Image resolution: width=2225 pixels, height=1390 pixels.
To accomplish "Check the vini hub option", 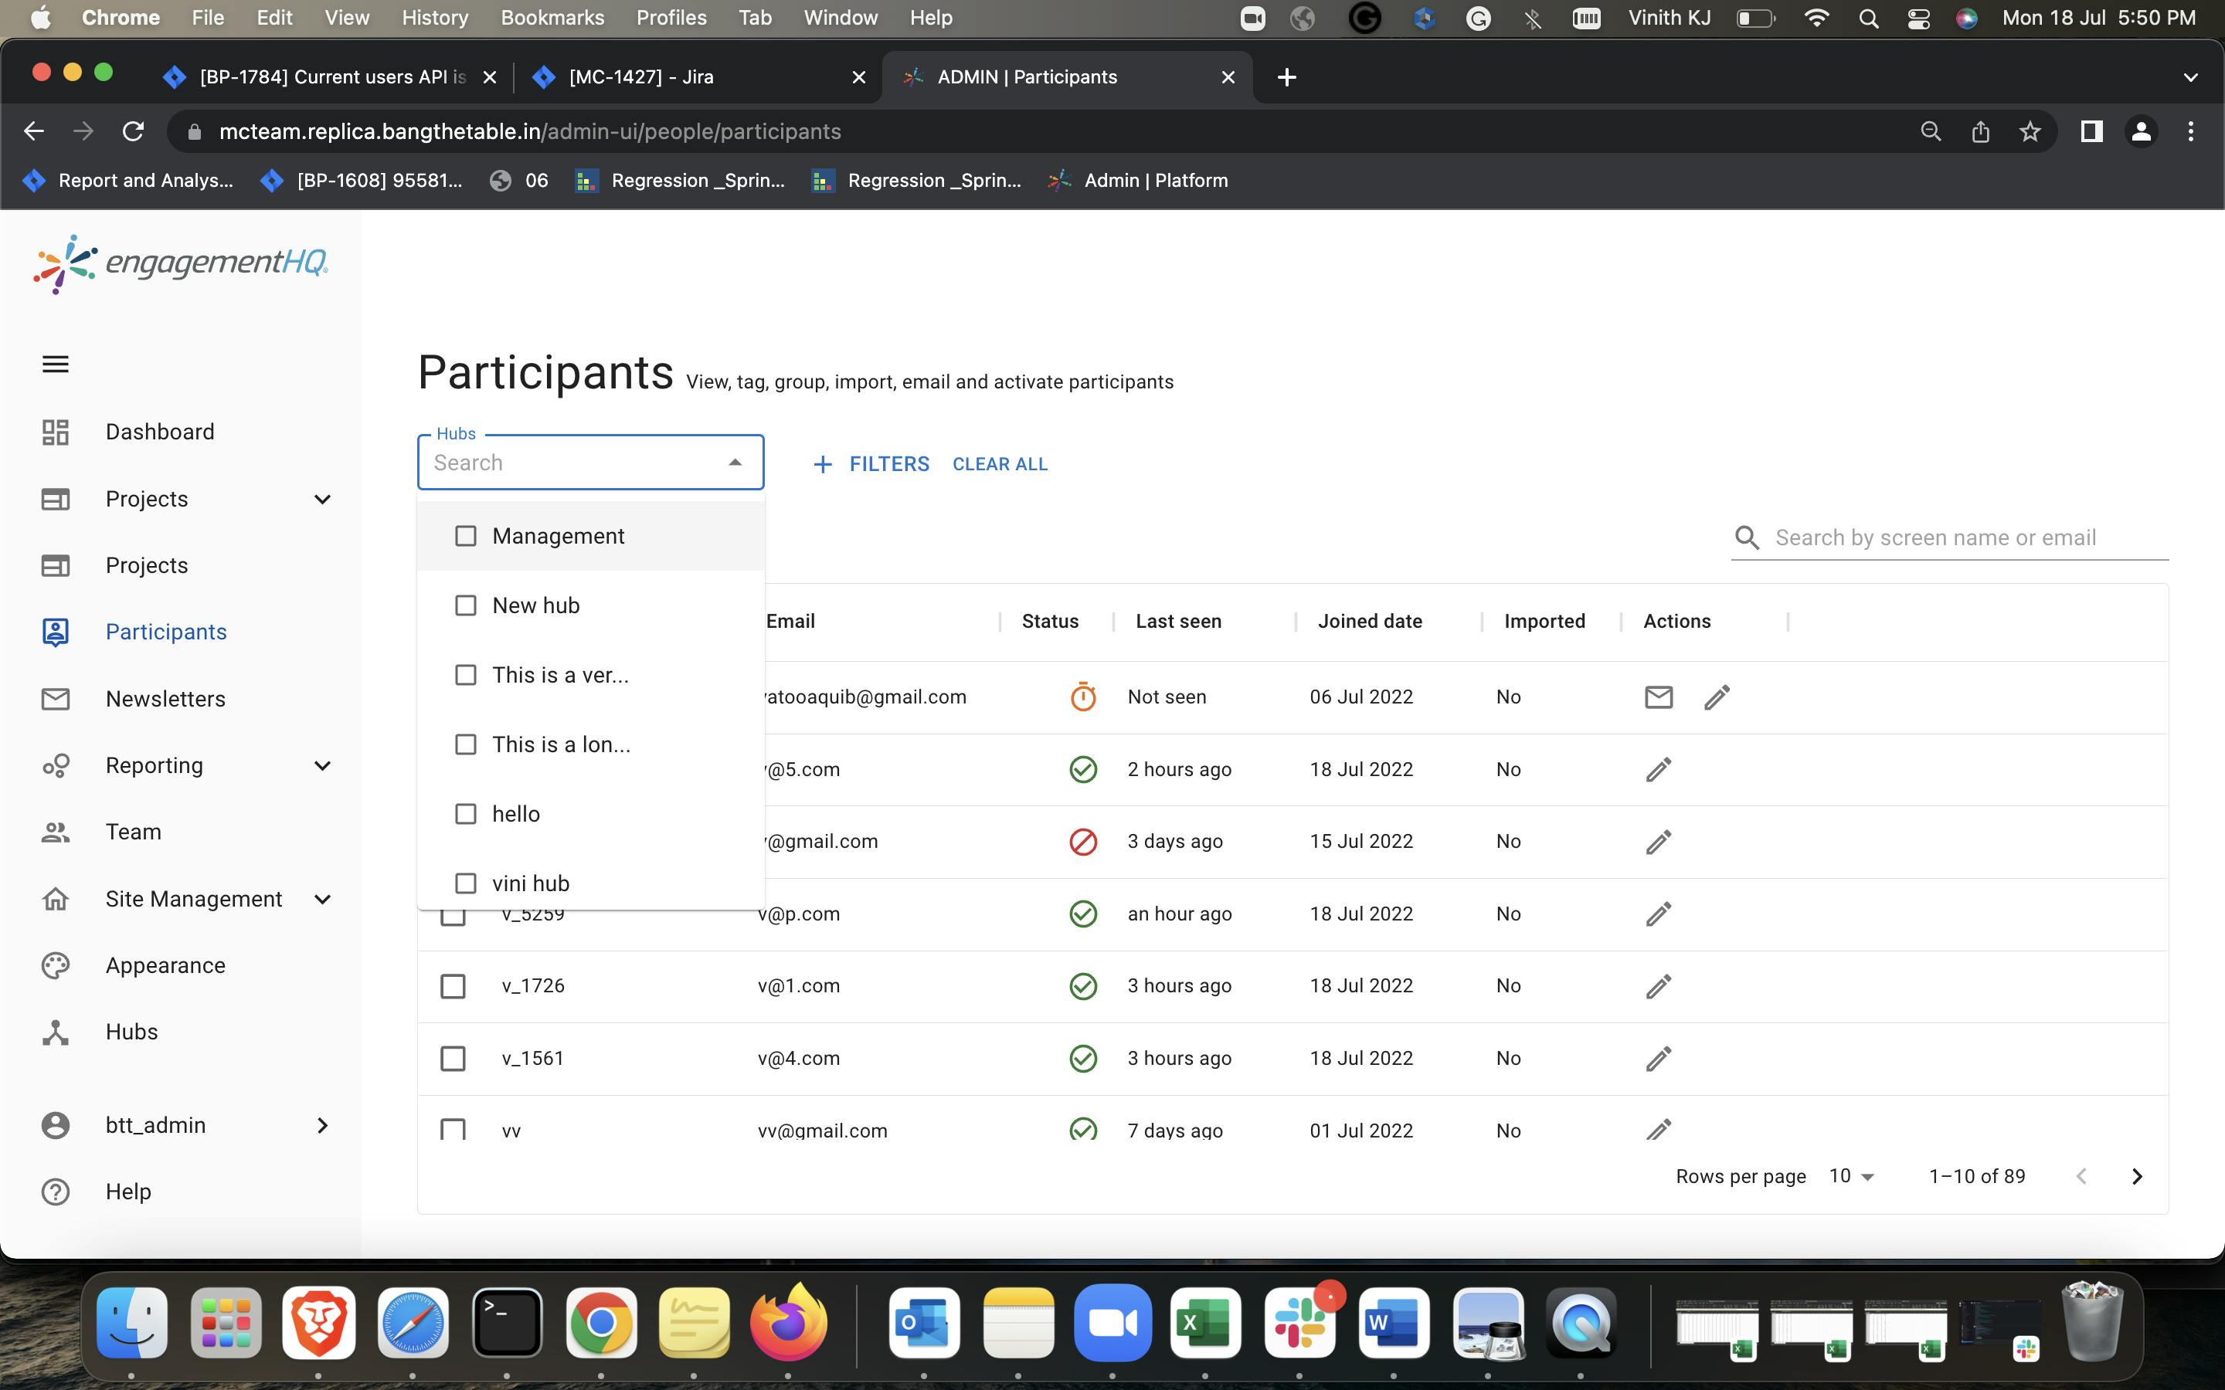I will pyautogui.click(x=465, y=883).
